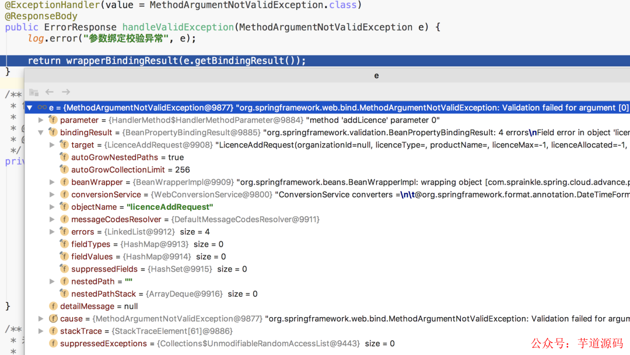Click the field icon next to fieldValues
This screenshot has width=630, height=355.
[x=64, y=256]
